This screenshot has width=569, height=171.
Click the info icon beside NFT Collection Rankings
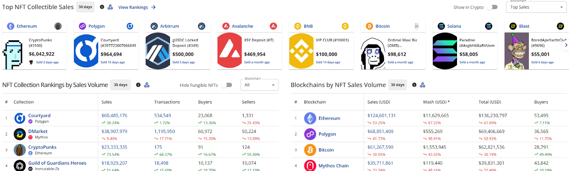[x=138, y=85]
